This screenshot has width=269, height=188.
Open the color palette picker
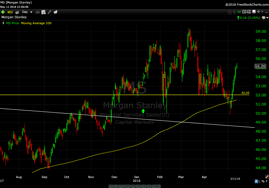tap(264, 18)
